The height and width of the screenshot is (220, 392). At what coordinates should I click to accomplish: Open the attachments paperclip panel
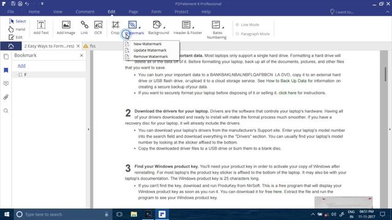[6, 97]
